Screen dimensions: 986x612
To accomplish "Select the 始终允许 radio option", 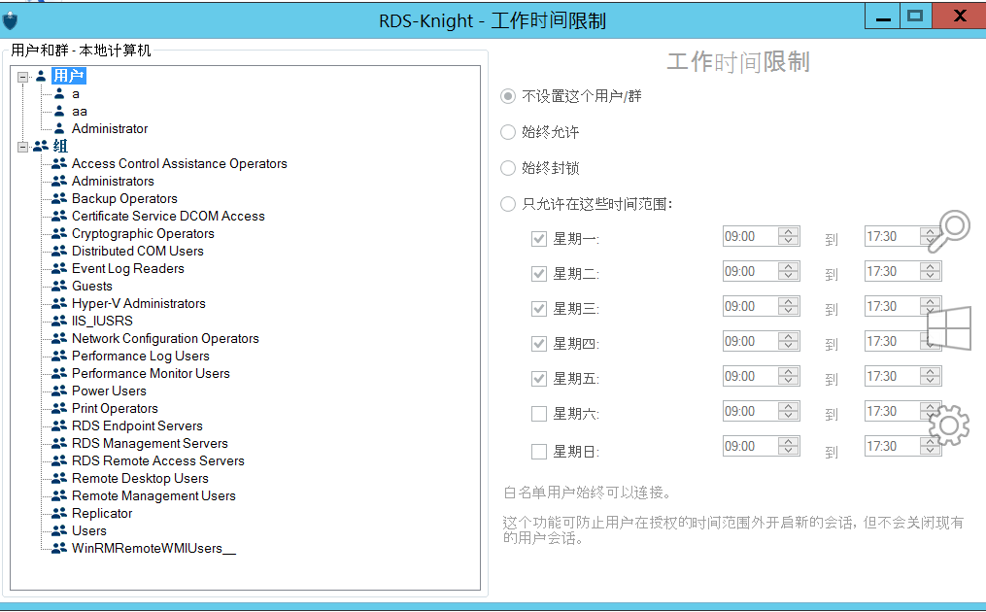I will coord(507,132).
